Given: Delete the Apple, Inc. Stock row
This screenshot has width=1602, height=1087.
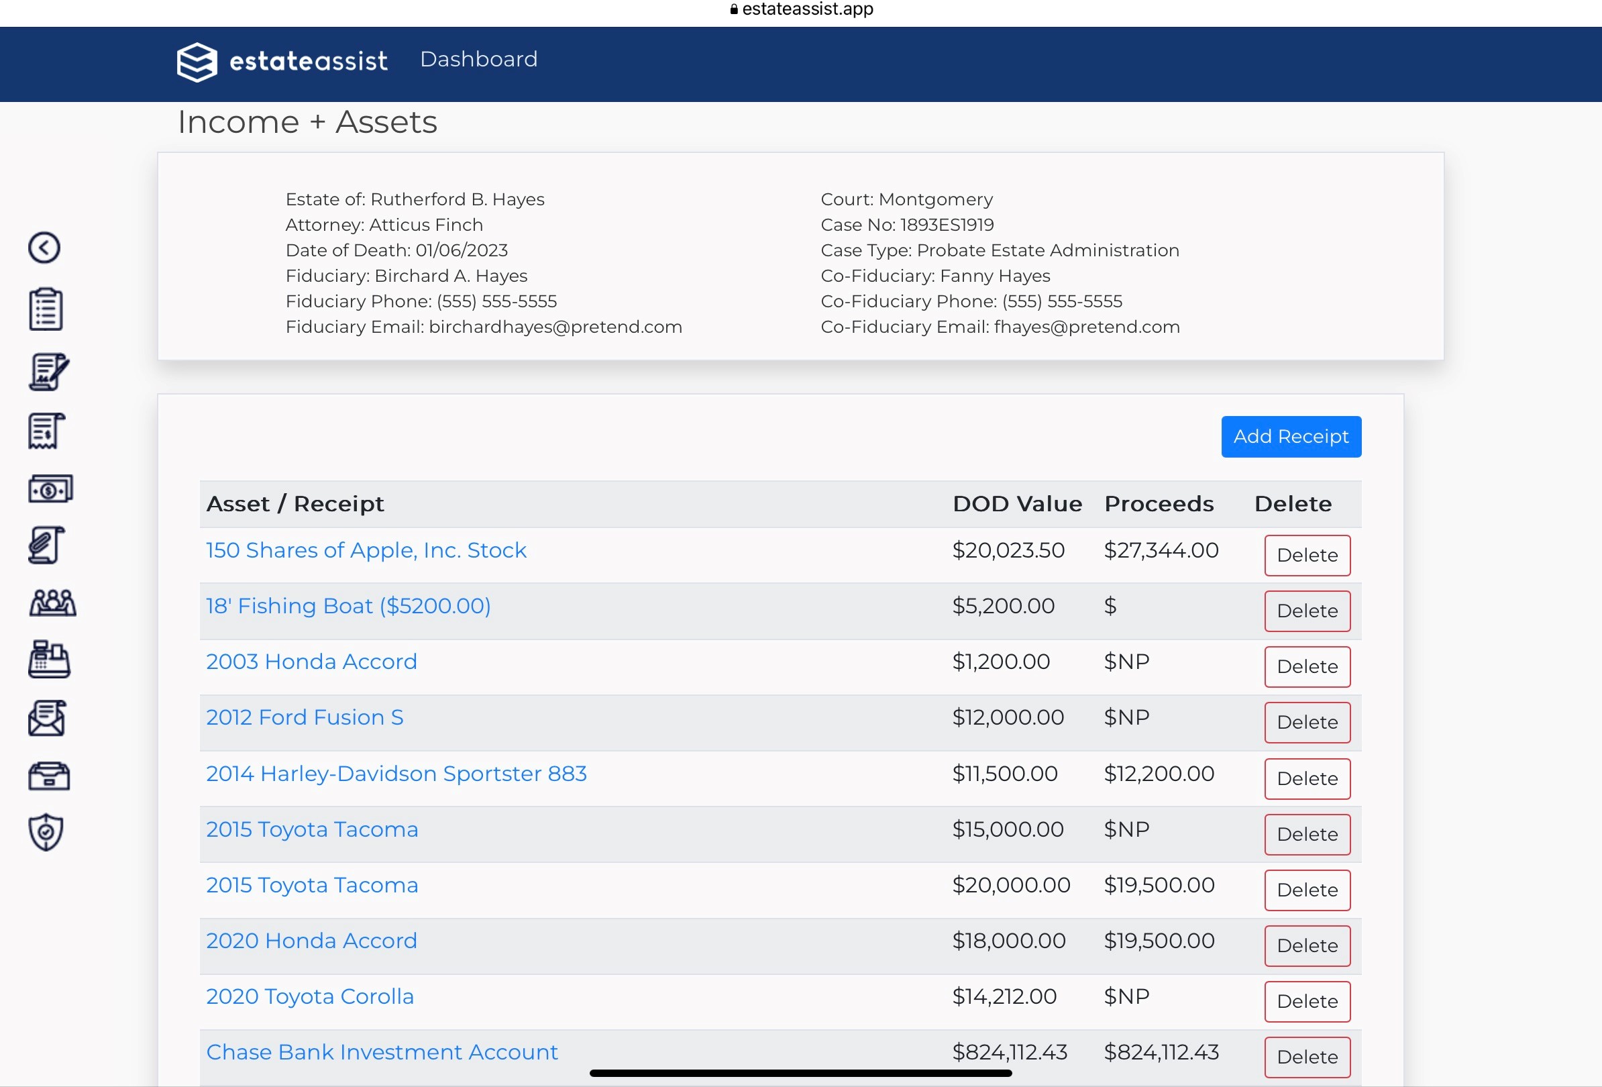Looking at the screenshot, I should pyautogui.click(x=1307, y=556).
